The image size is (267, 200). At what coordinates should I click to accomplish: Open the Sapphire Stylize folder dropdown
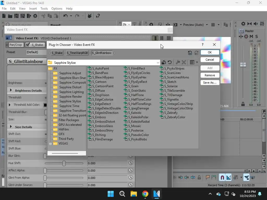(158, 63)
